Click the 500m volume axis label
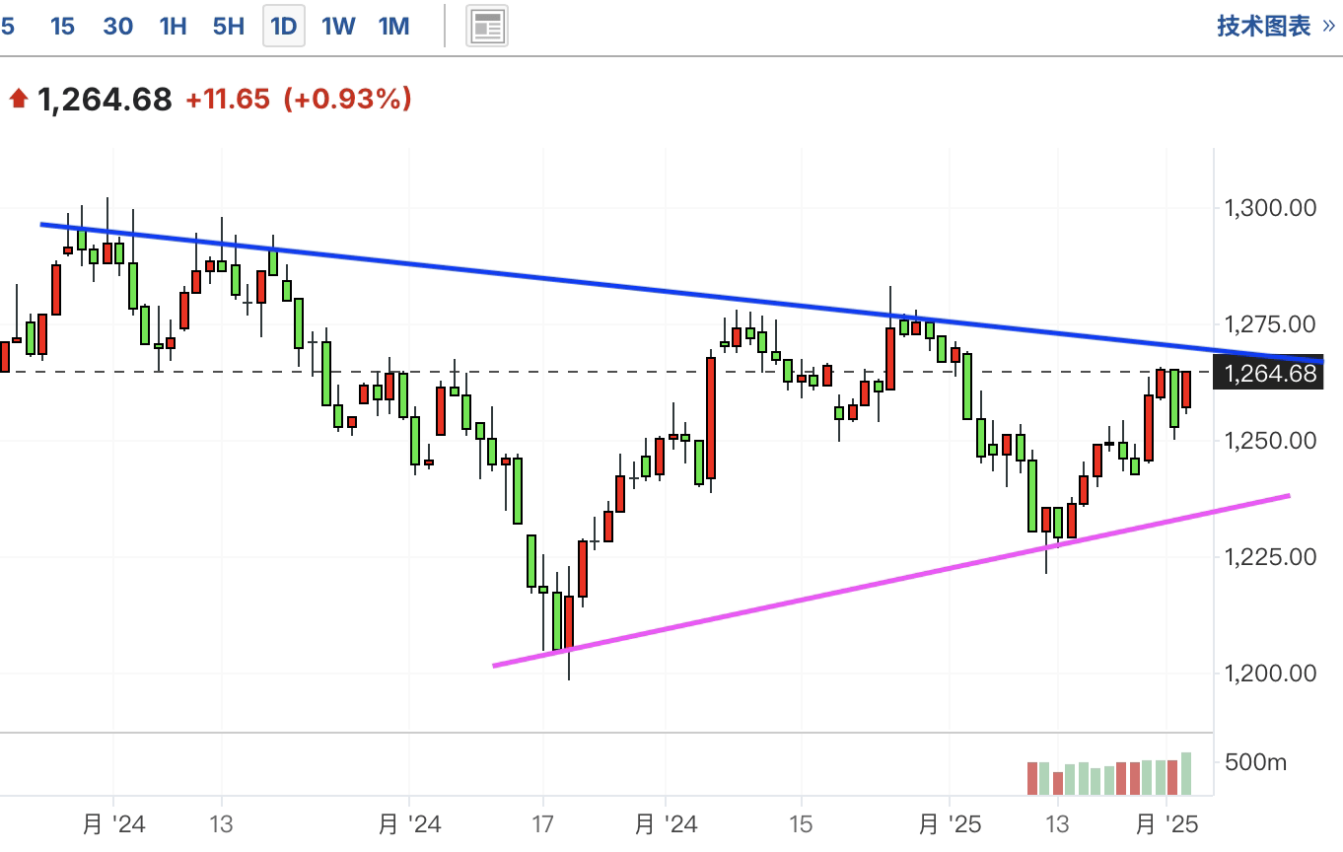The height and width of the screenshot is (852, 1343). (x=1256, y=762)
